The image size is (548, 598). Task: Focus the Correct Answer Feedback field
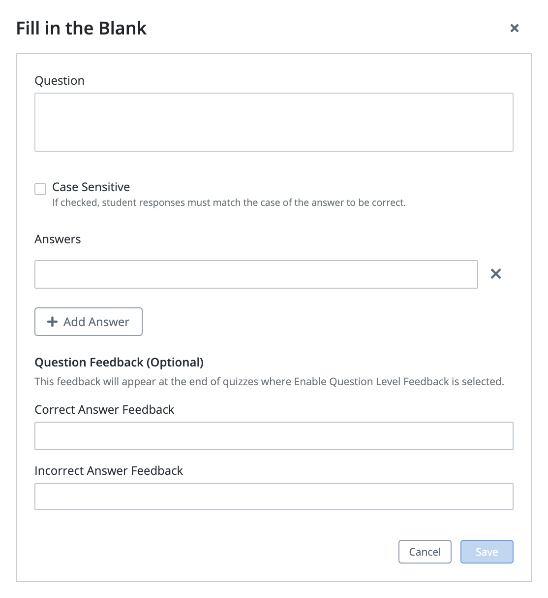274,436
